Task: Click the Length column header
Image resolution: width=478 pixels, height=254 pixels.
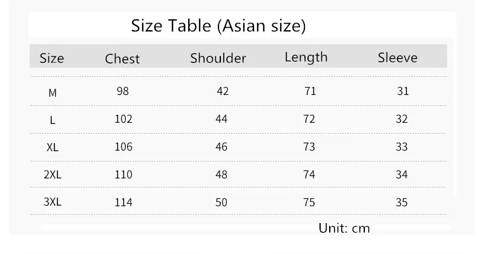Action: point(306,57)
